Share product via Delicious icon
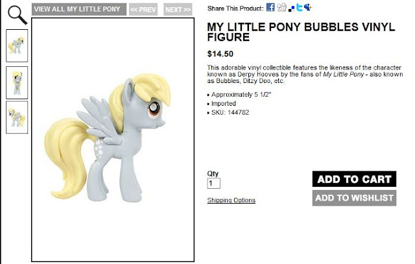Viewport: 415px width, 264px height. pyautogui.click(x=291, y=9)
